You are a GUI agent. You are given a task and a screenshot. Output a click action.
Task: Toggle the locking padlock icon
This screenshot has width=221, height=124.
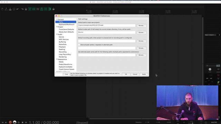(x=54, y=9)
